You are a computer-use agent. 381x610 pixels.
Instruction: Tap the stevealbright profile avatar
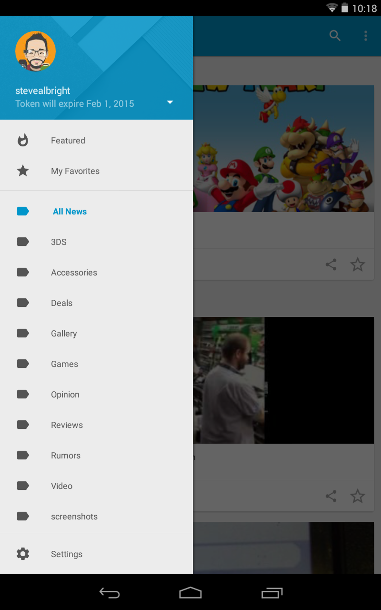(x=36, y=51)
